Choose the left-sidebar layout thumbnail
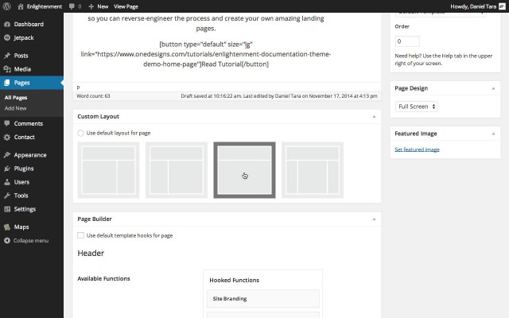 click(177, 170)
